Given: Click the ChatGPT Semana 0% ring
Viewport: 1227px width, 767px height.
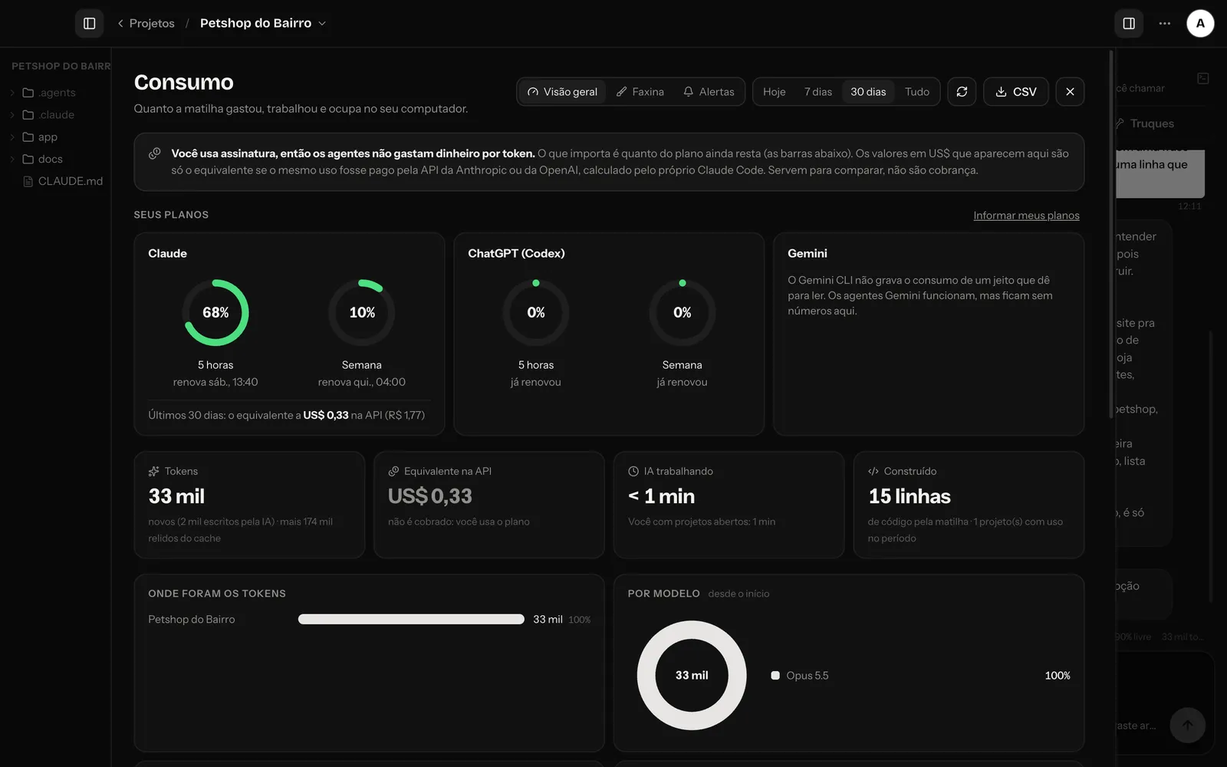Looking at the screenshot, I should (683, 312).
